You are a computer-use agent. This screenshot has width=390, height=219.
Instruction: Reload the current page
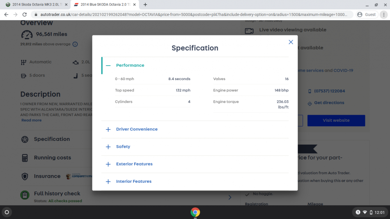(x=24, y=15)
